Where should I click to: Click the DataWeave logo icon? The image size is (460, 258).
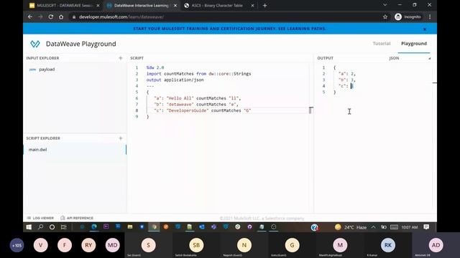point(35,44)
